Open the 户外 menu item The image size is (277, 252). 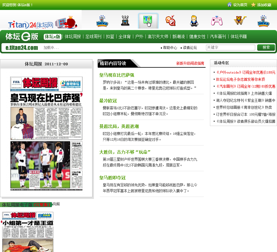(x=139, y=36)
